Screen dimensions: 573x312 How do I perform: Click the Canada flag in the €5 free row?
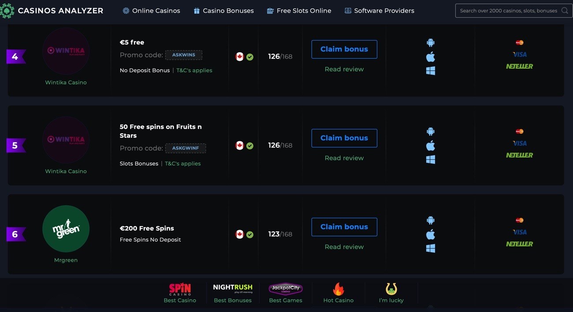[x=240, y=57]
